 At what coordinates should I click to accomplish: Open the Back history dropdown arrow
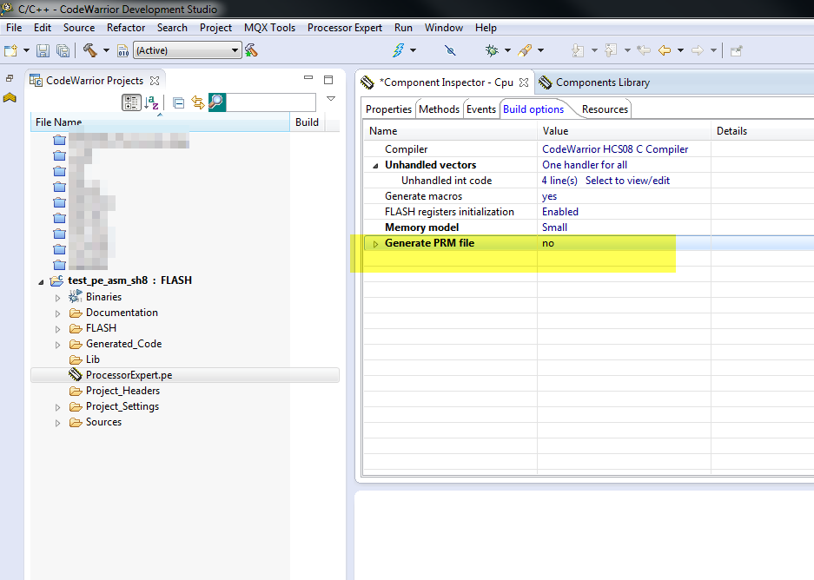pyautogui.click(x=680, y=51)
